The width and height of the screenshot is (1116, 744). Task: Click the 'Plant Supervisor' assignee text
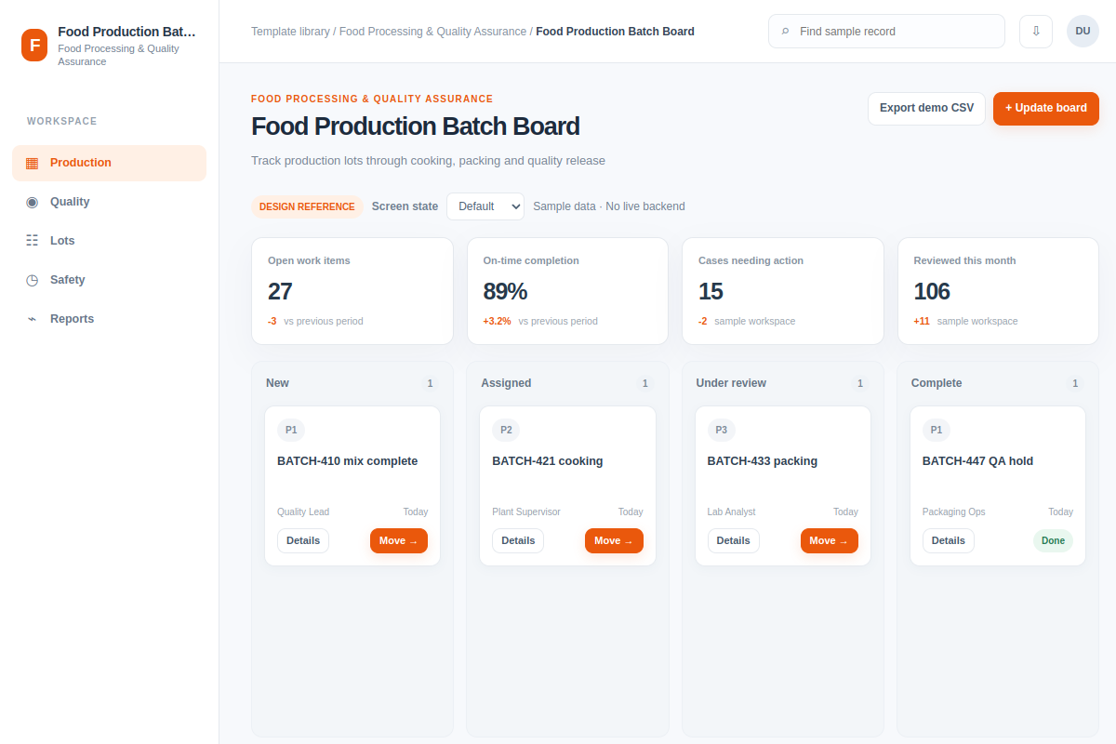tap(526, 511)
